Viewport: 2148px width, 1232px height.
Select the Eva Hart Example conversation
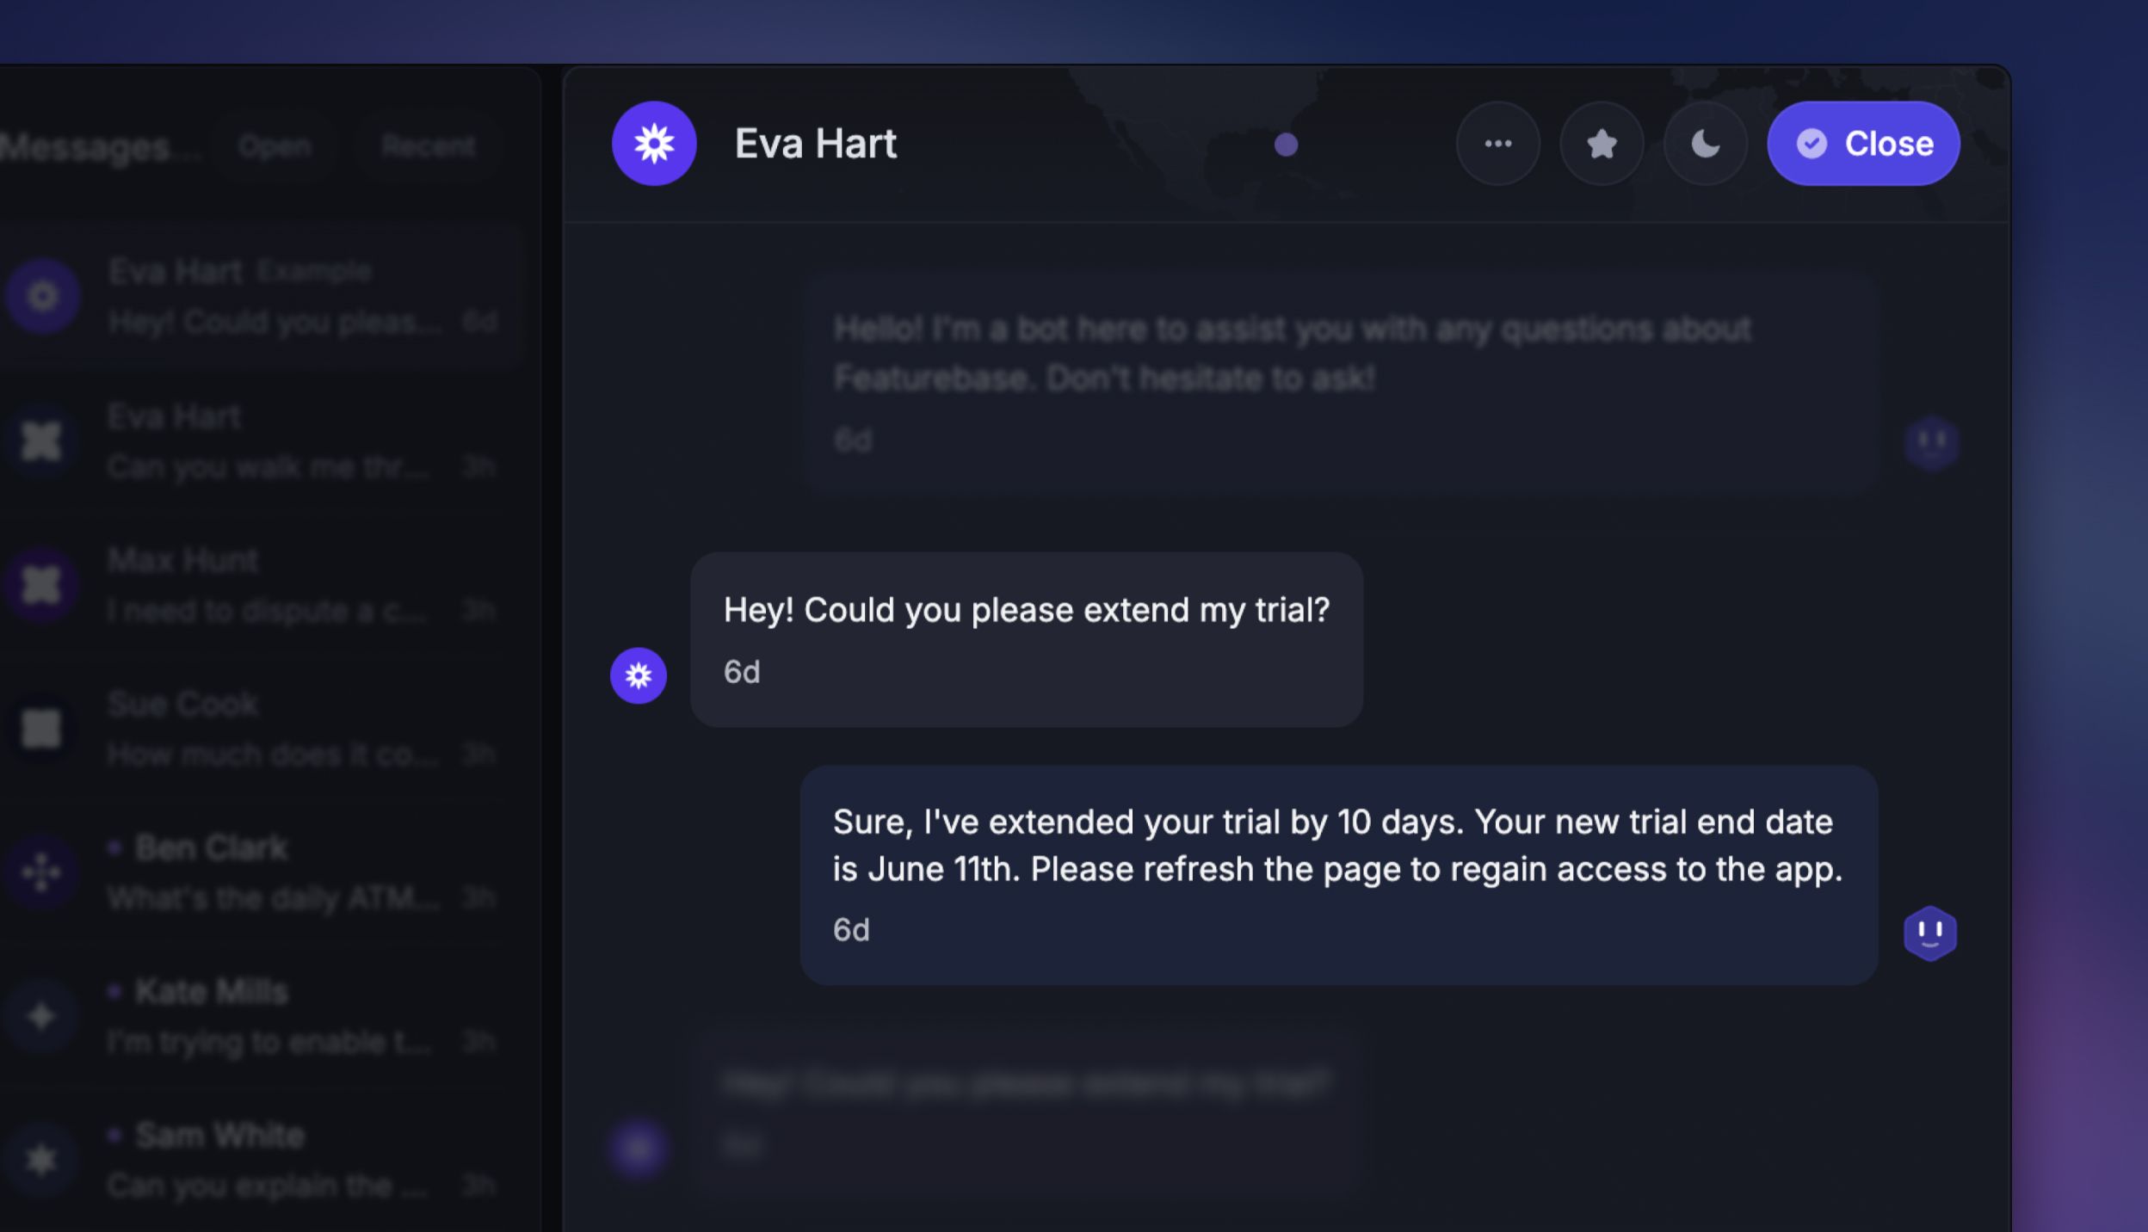click(258, 297)
